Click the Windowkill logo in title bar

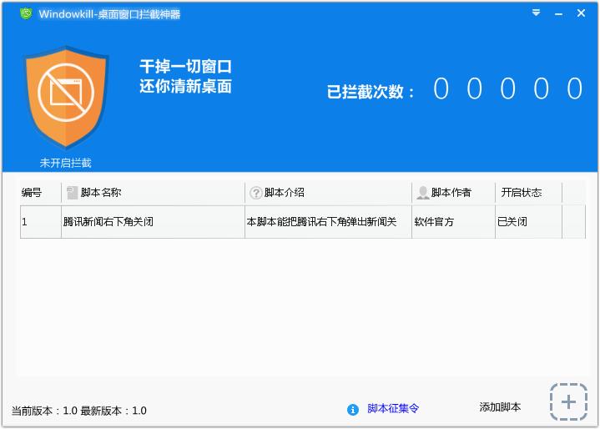[27, 13]
